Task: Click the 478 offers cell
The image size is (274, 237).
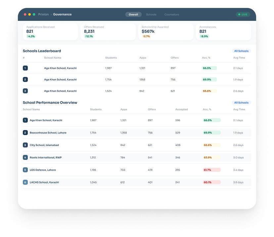Action: tap(150, 170)
